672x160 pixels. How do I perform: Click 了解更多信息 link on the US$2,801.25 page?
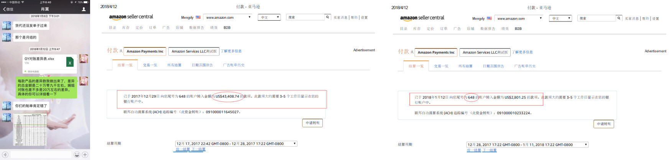(x=522, y=52)
